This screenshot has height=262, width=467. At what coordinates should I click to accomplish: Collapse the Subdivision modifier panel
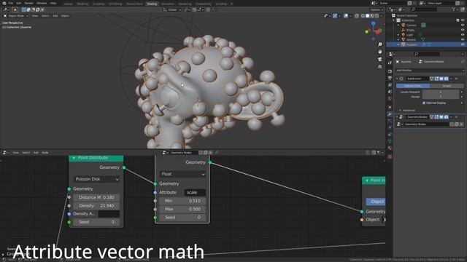(x=397, y=79)
